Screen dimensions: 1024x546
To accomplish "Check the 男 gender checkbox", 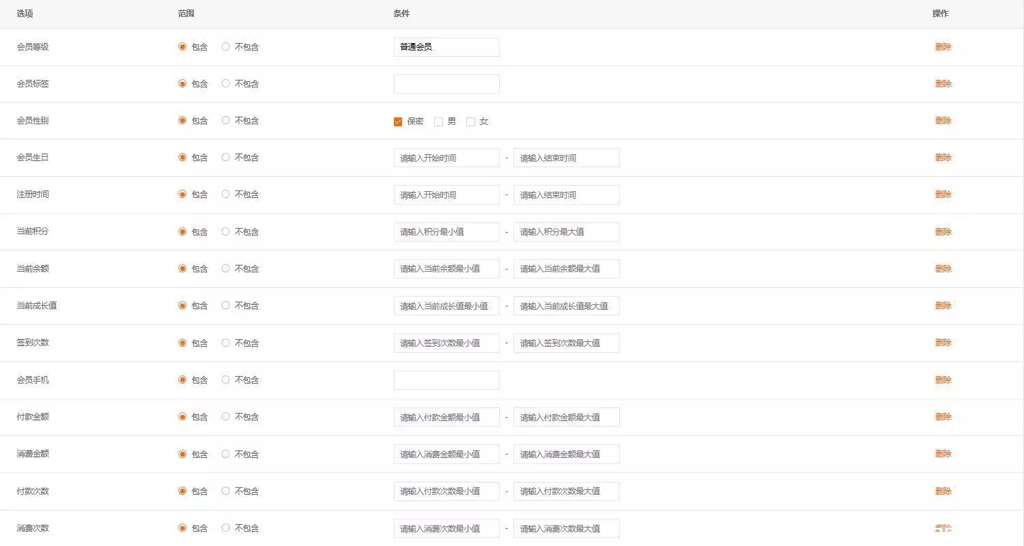I will (438, 121).
